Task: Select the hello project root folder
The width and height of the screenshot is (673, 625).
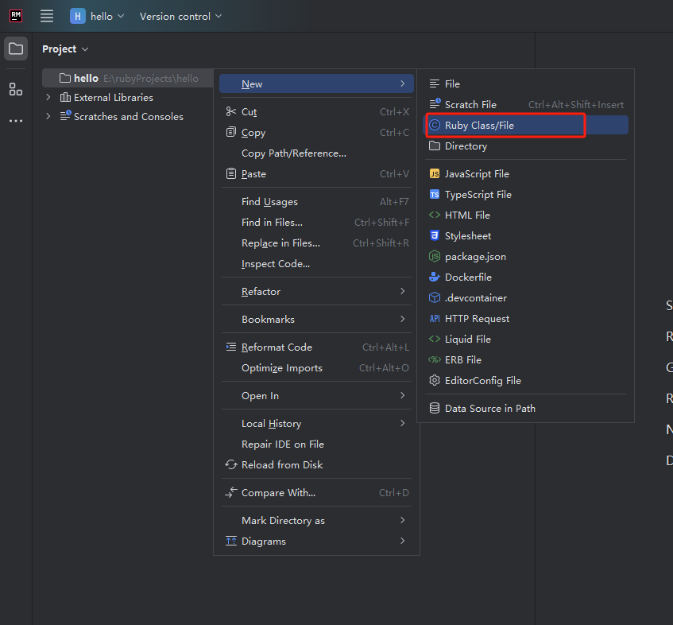Action: 127,78
